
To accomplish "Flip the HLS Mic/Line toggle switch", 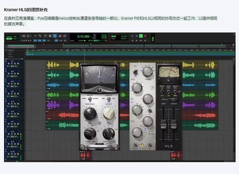I will [135, 72].
